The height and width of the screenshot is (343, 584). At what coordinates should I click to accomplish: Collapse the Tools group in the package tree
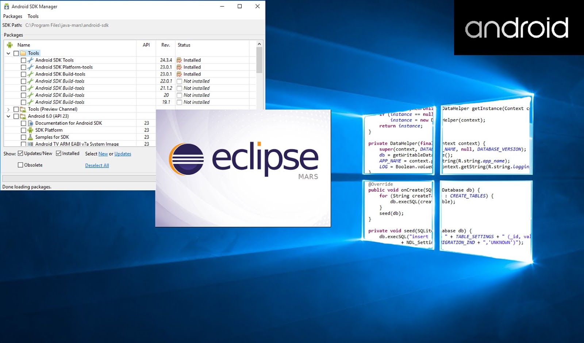[x=8, y=53]
